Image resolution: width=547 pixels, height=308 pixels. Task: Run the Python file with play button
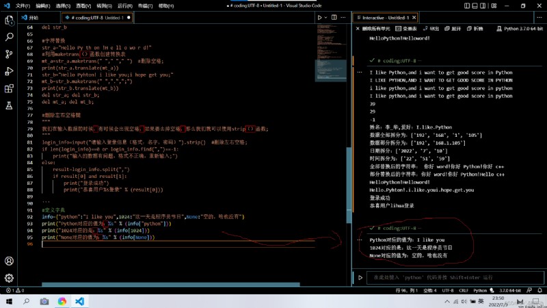(319, 18)
